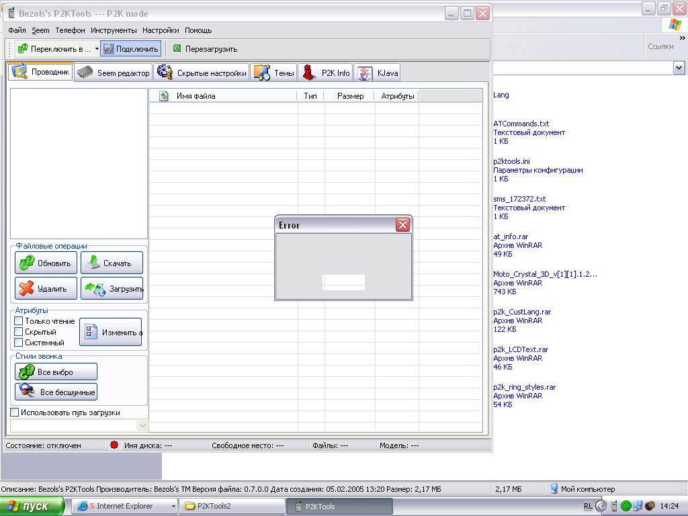Click the muted icon on Все бесшумные
688x516 pixels.
click(27, 390)
